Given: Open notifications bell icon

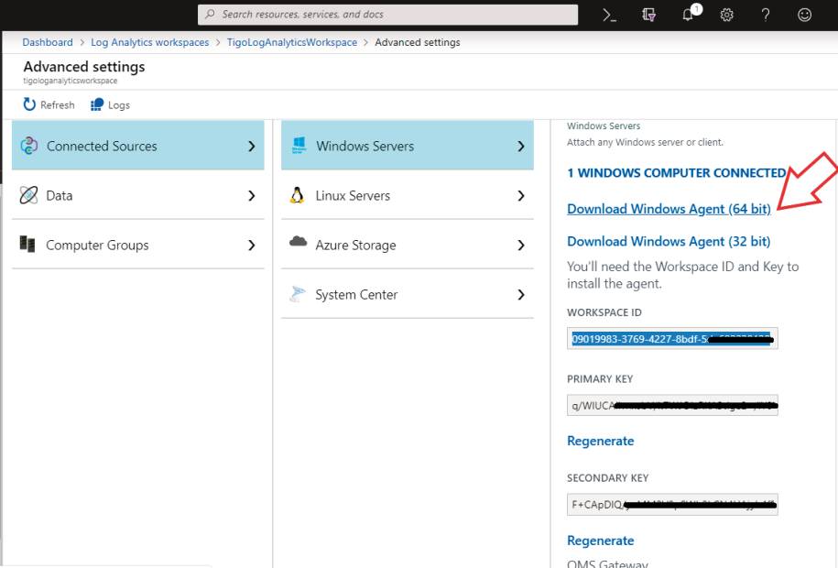Looking at the screenshot, I should click(x=689, y=15).
